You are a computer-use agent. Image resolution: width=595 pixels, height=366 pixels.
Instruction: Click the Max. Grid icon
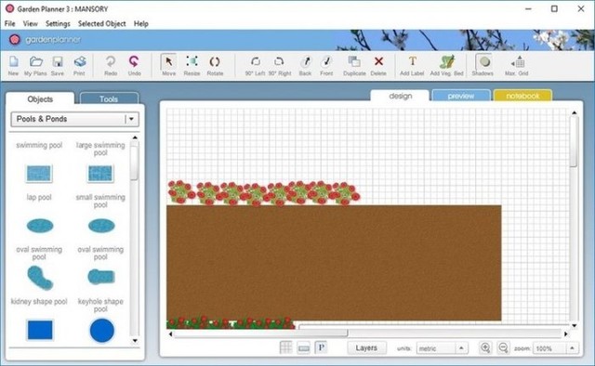pos(517,65)
